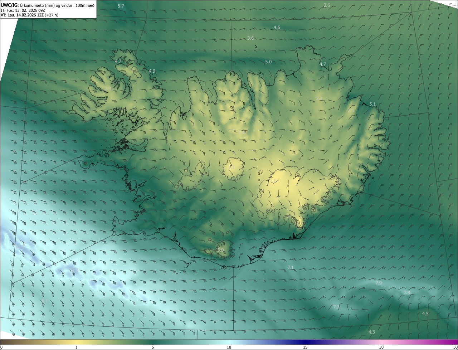Click the 7.9 precipitation value
The width and height of the screenshot is (458, 350).
[379, 283]
